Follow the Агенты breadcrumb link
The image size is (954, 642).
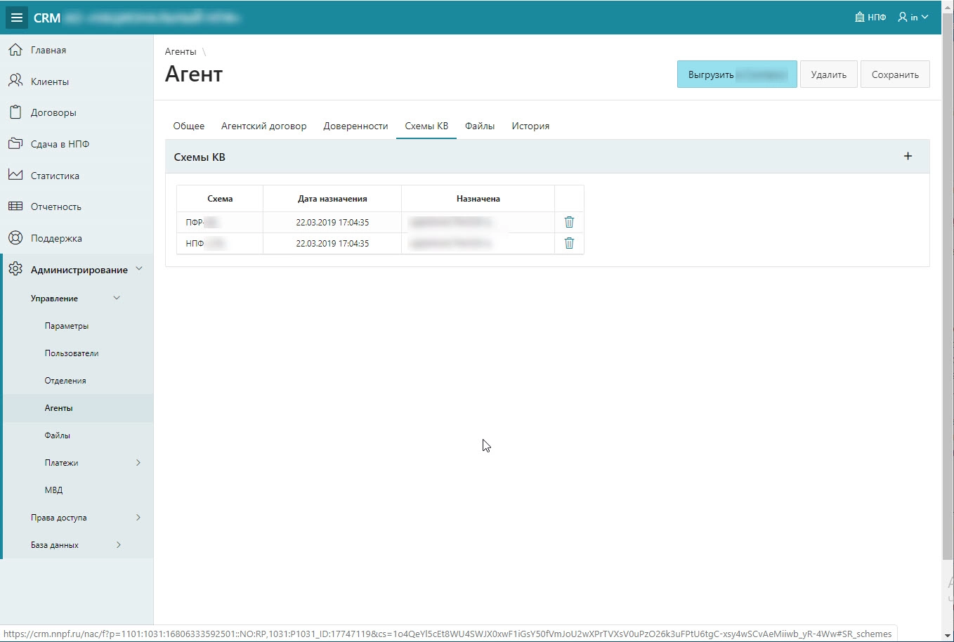pos(181,51)
